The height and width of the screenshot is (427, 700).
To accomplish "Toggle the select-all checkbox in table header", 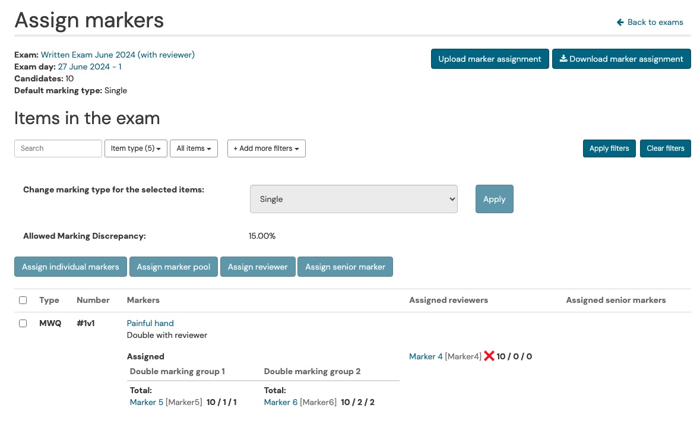I will pyautogui.click(x=23, y=300).
